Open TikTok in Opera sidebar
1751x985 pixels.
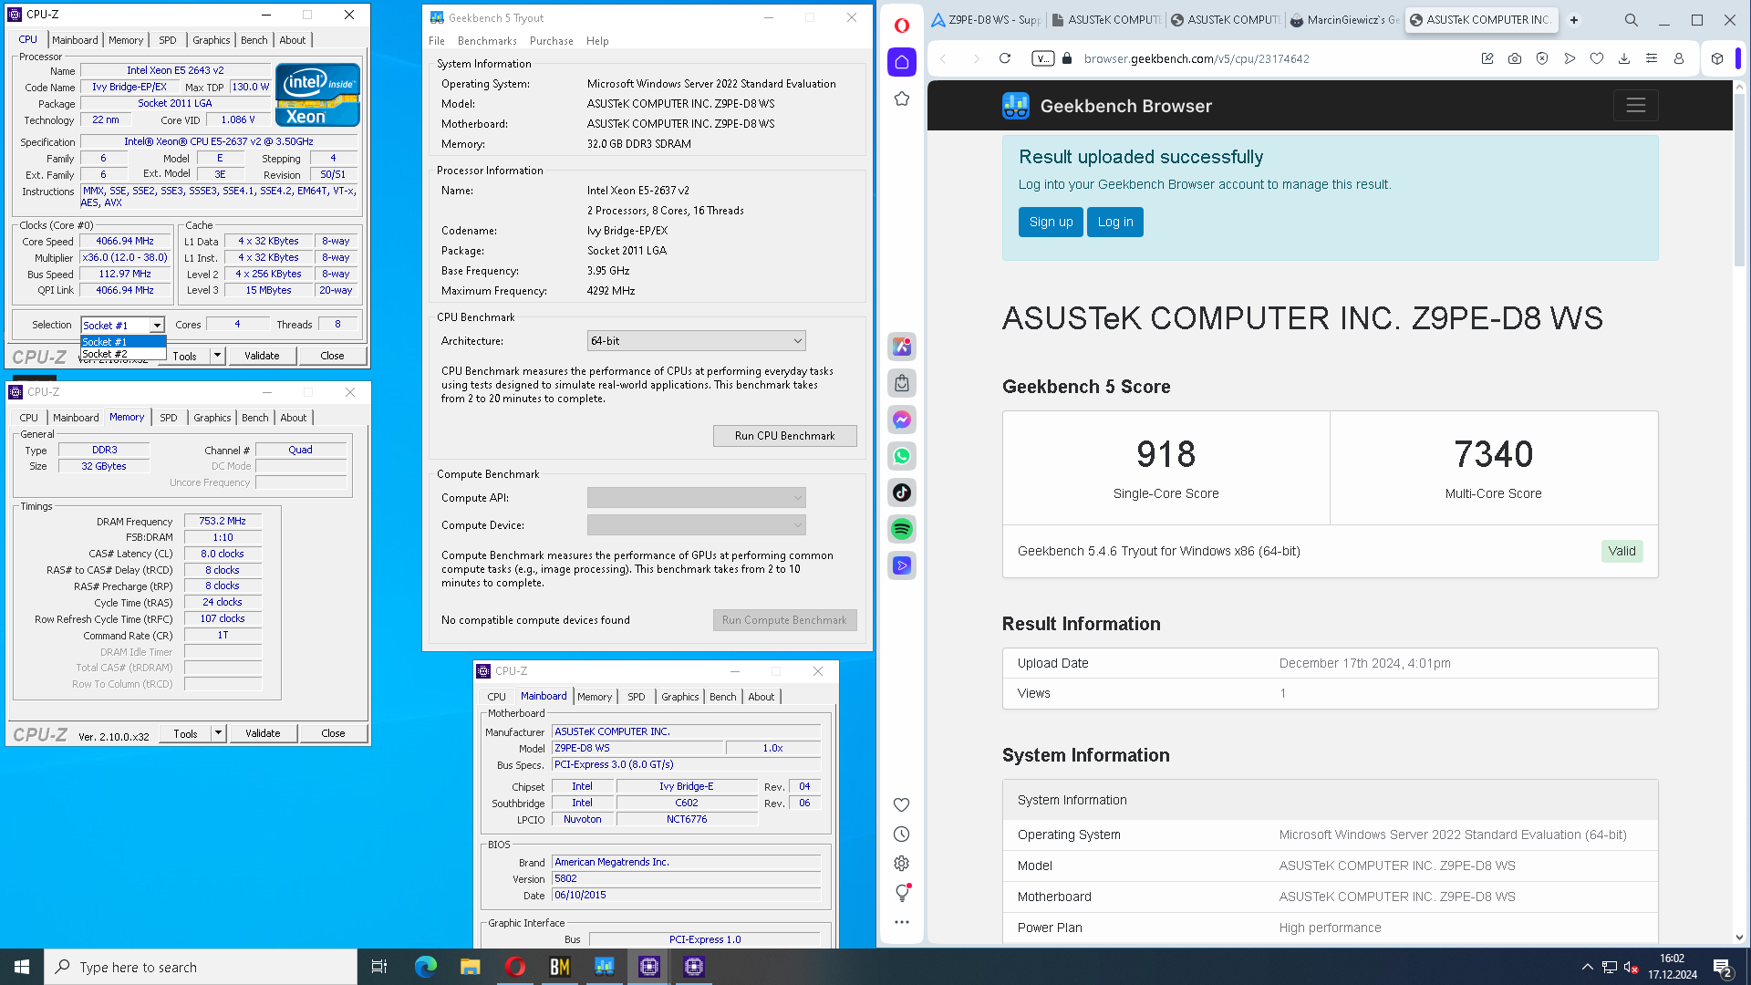[x=901, y=493]
